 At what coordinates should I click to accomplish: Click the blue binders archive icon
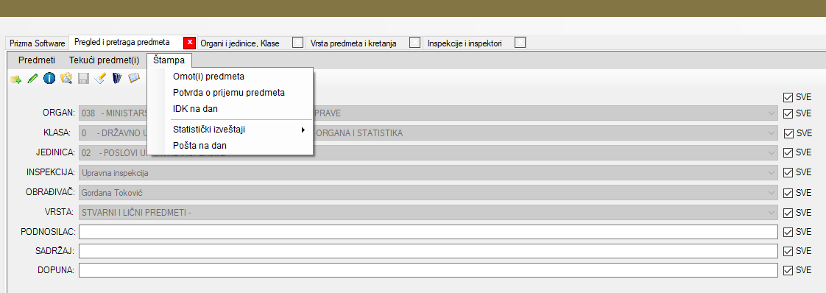117,79
